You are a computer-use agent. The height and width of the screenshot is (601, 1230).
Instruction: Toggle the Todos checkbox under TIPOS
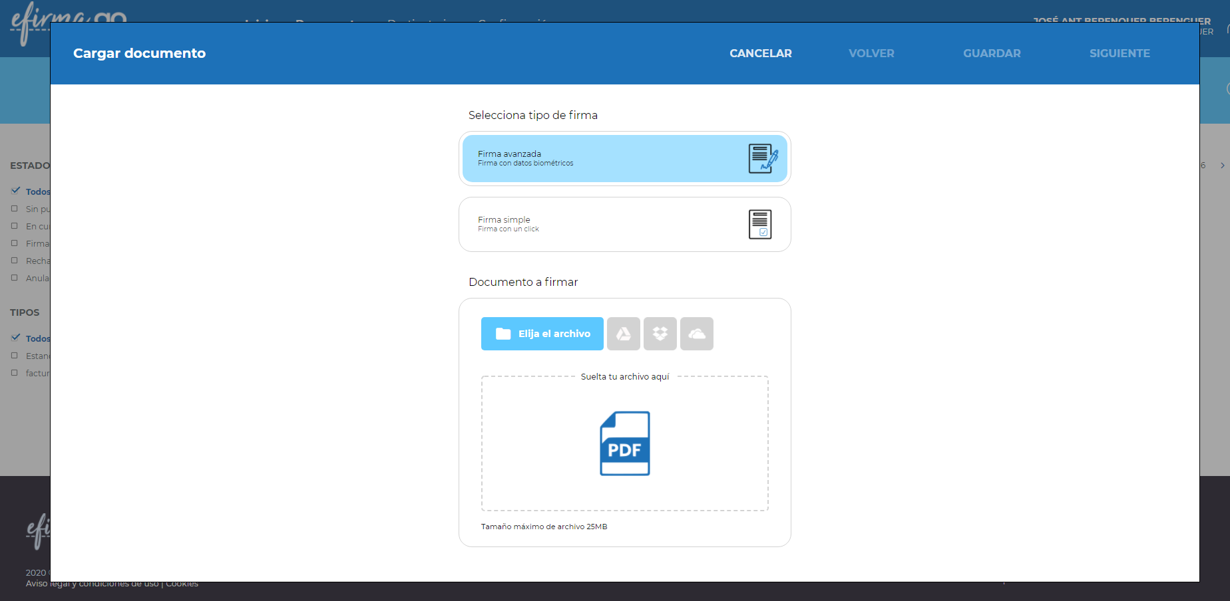coord(16,338)
